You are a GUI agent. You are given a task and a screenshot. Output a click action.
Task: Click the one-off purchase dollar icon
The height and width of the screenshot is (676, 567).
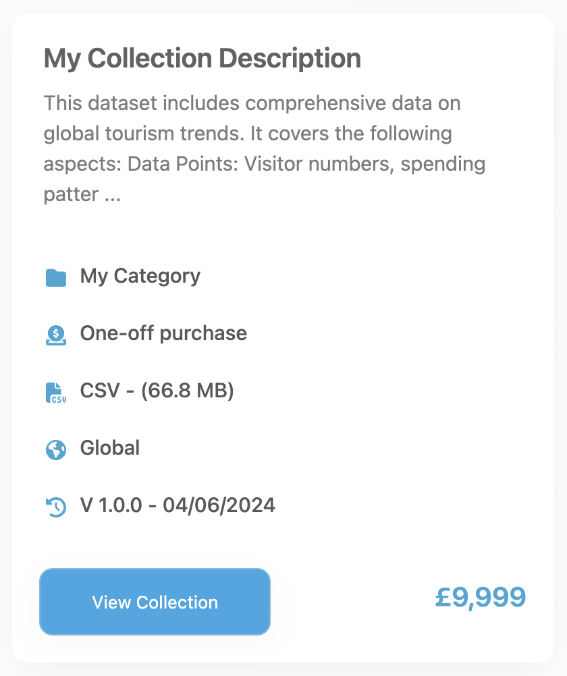click(56, 335)
